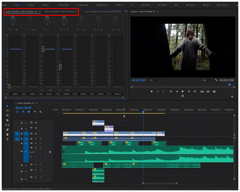
Task: Click the Program monitor current timecode field
Action: pos(139,80)
